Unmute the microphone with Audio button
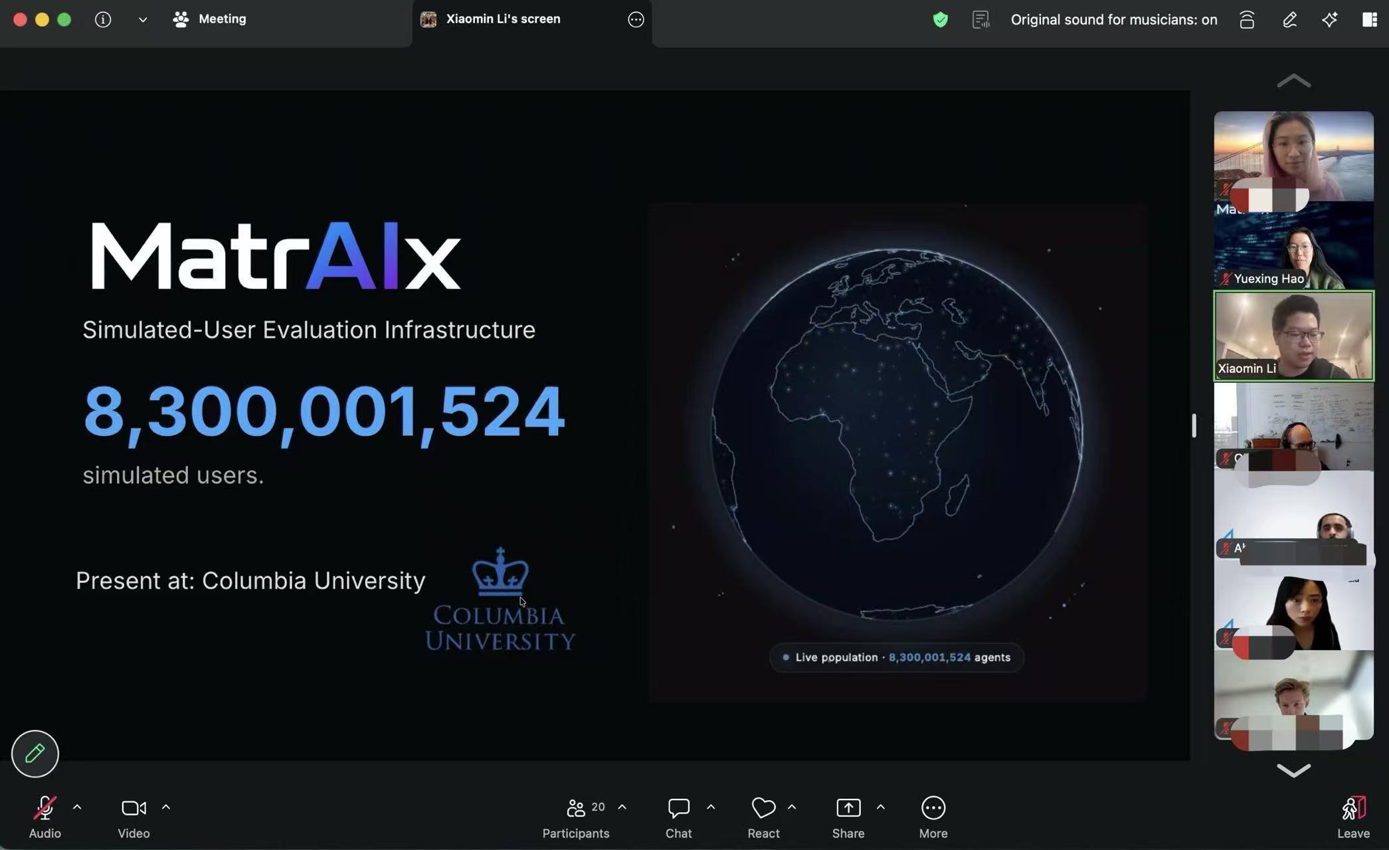The height and width of the screenshot is (850, 1389). [45, 817]
